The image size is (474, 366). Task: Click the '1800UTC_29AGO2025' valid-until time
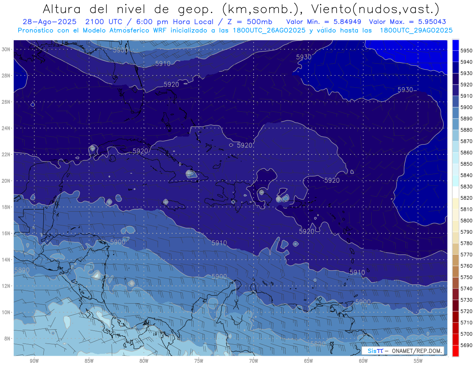click(x=416, y=30)
